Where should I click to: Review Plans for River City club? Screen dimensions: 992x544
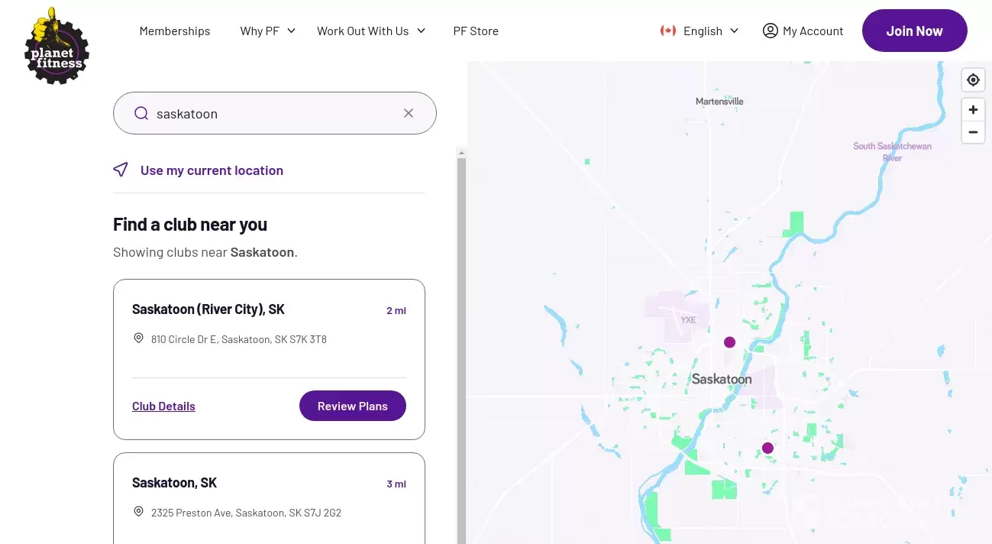click(x=352, y=406)
